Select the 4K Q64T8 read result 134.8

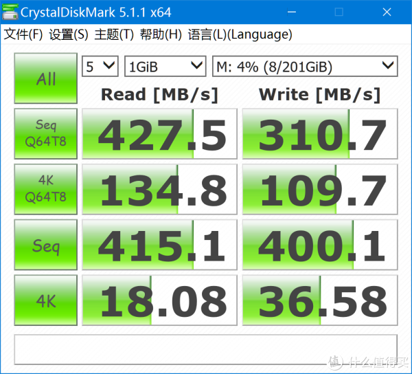pyautogui.click(x=159, y=189)
